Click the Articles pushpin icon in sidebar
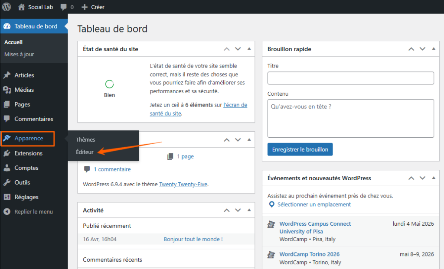Viewport: 444px width, 269px height. pyautogui.click(x=7, y=75)
